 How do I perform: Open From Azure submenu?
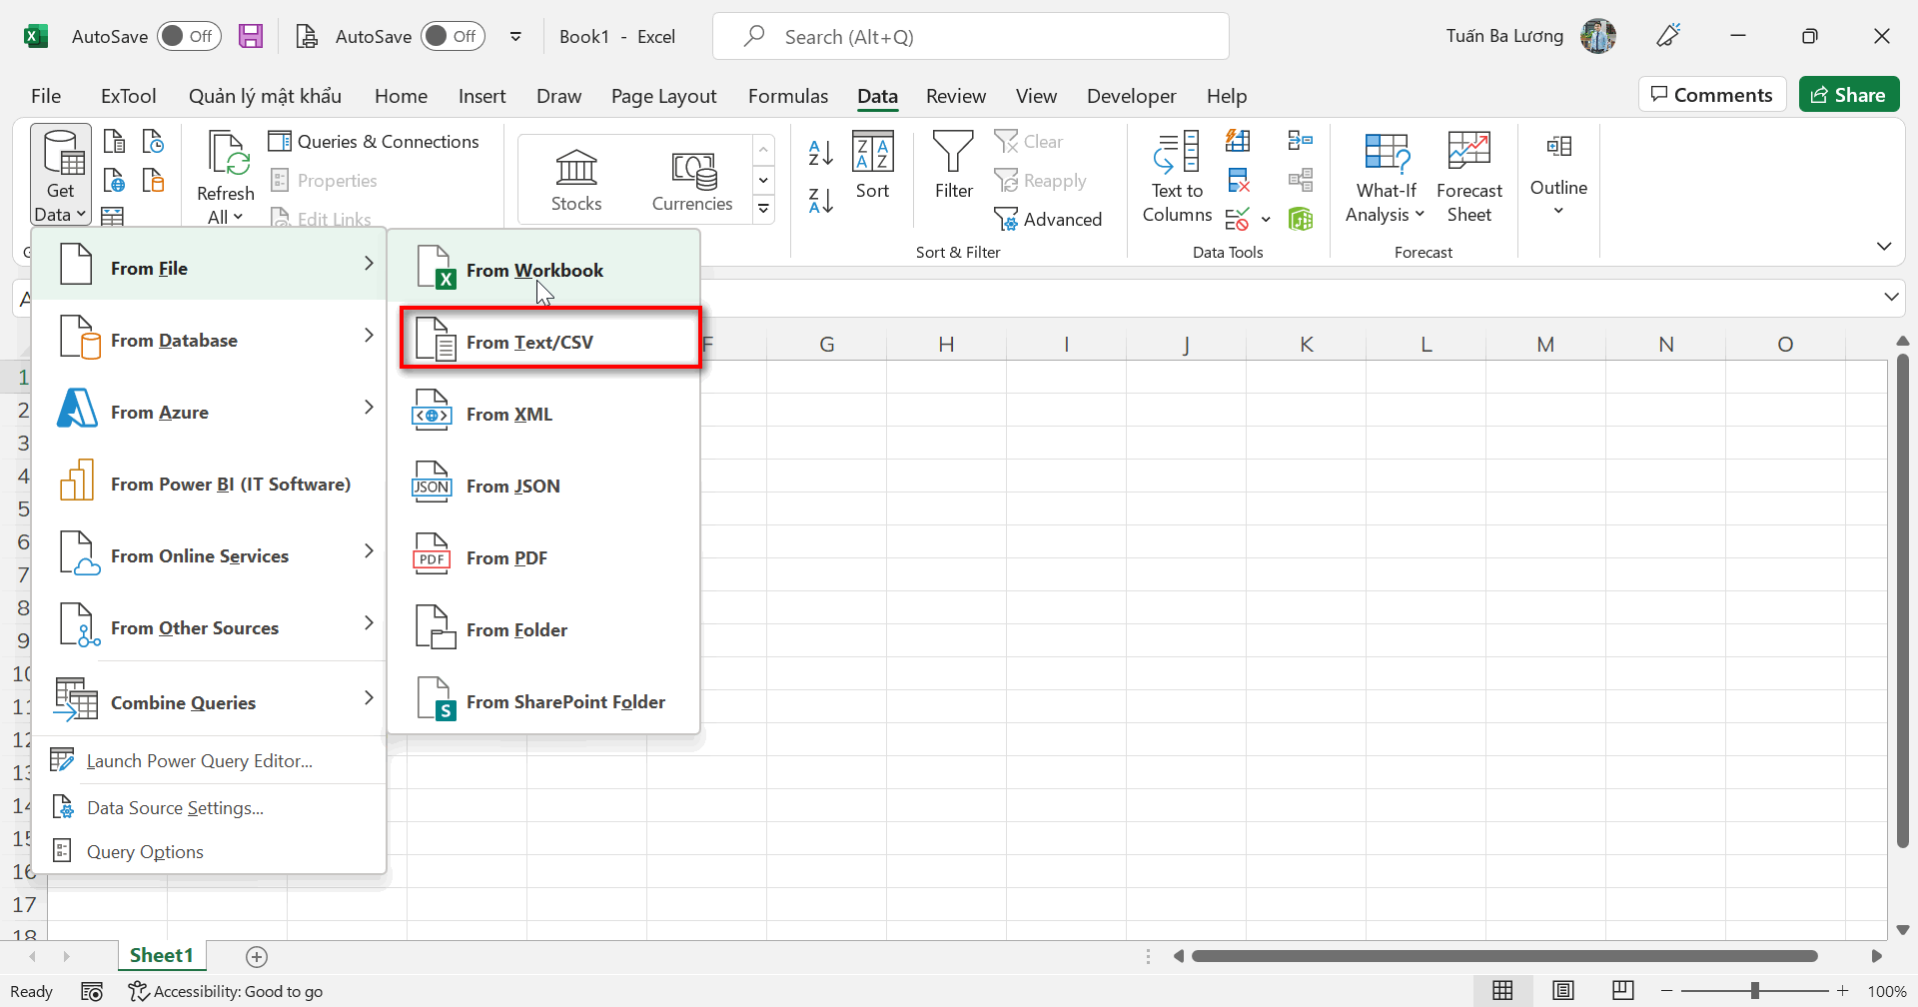tap(210, 412)
